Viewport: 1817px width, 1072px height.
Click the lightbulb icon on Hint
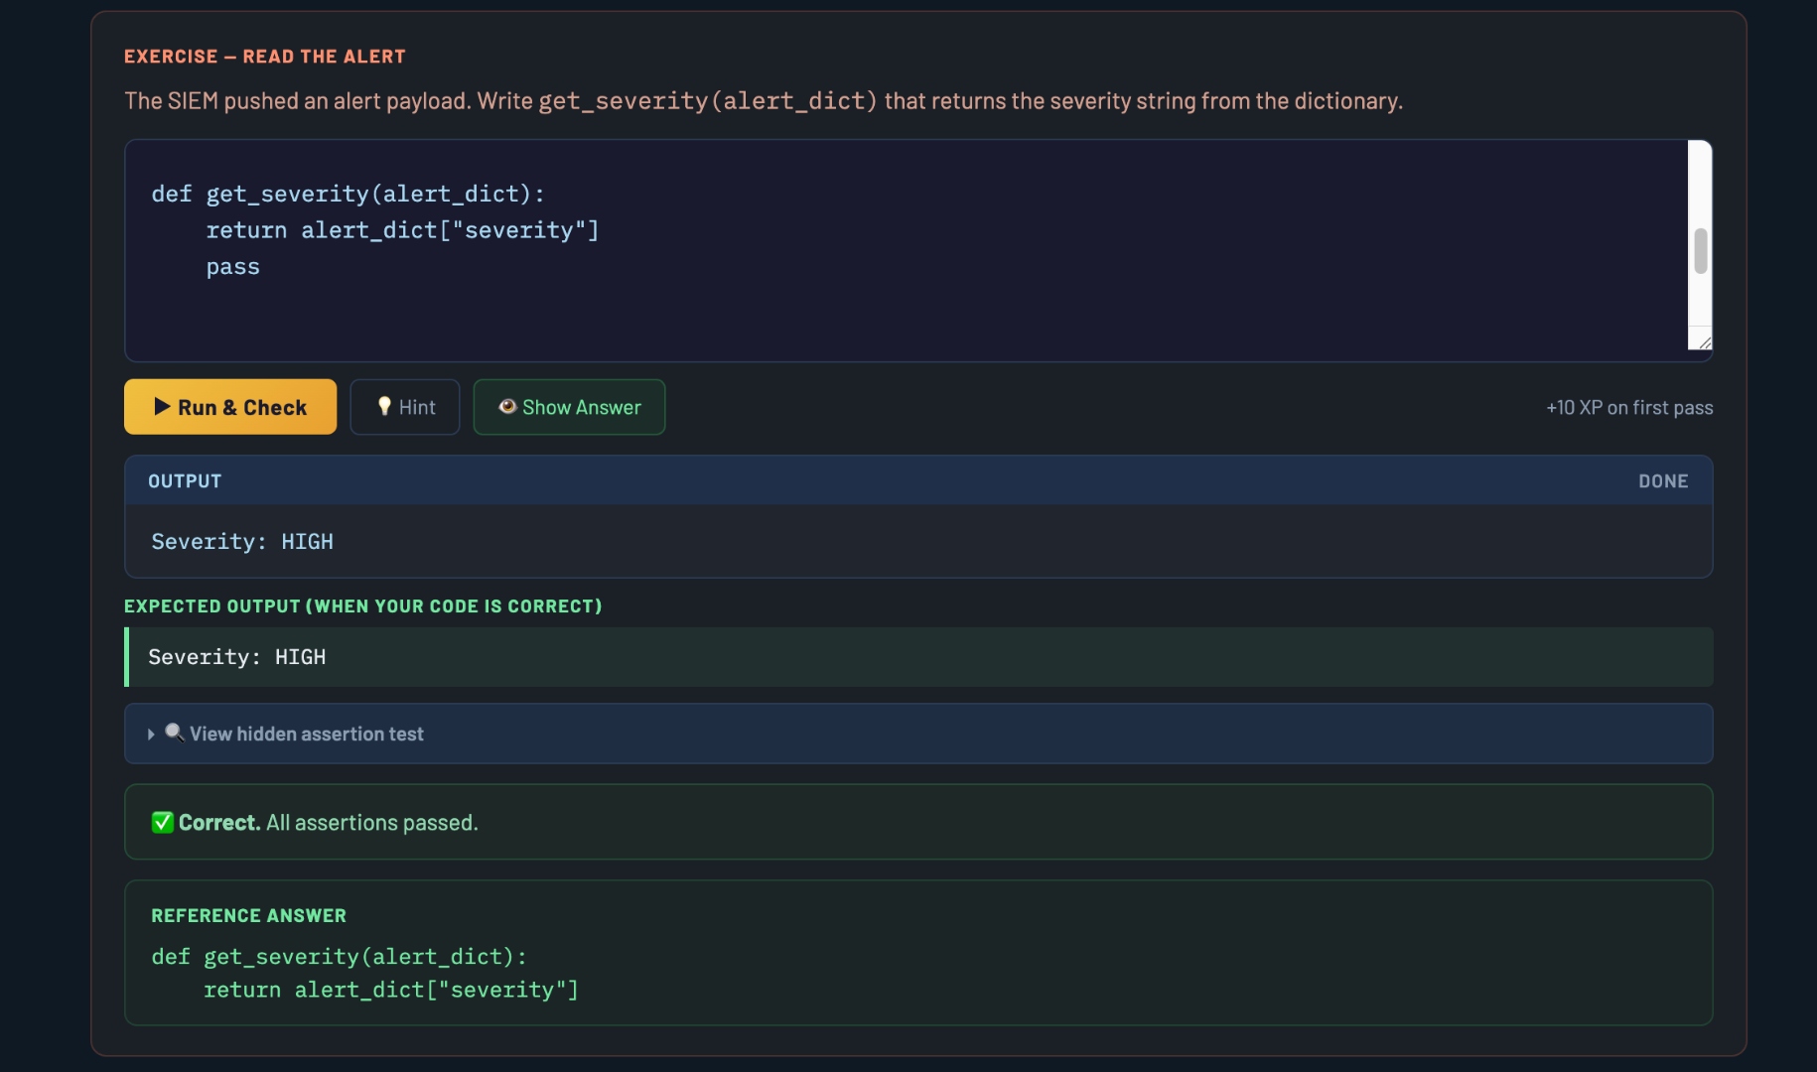[384, 406]
